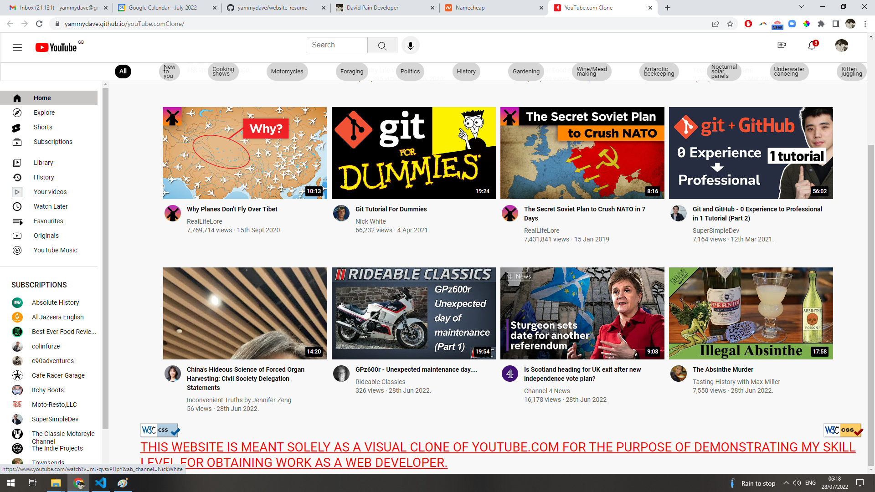Click the Channel 4 News avatar
The height and width of the screenshot is (492, 875).
tap(510, 374)
